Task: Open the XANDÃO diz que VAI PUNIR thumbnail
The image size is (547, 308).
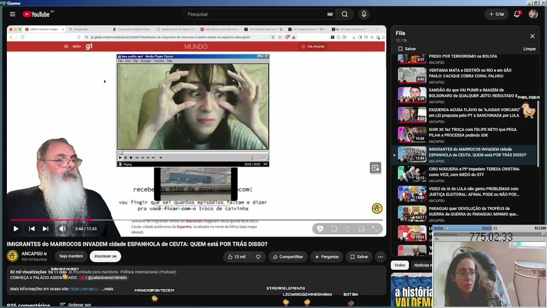Action: [x=412, y=95]
